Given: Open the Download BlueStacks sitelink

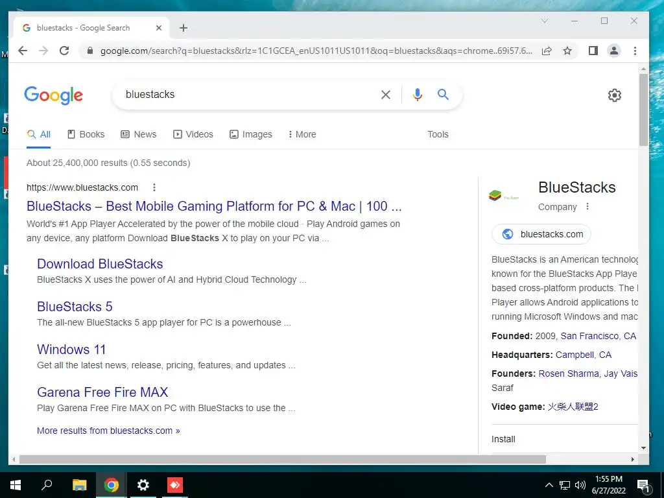Looking at the screenshot, I should coord(100,264).
